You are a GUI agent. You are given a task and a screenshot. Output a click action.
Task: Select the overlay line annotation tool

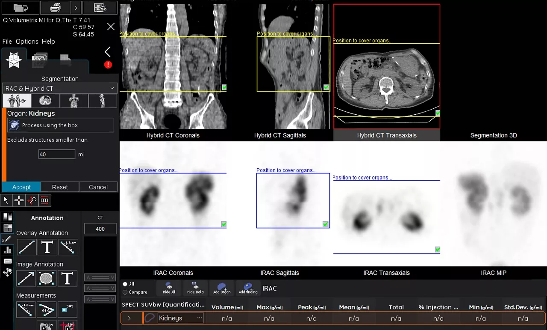26,247
